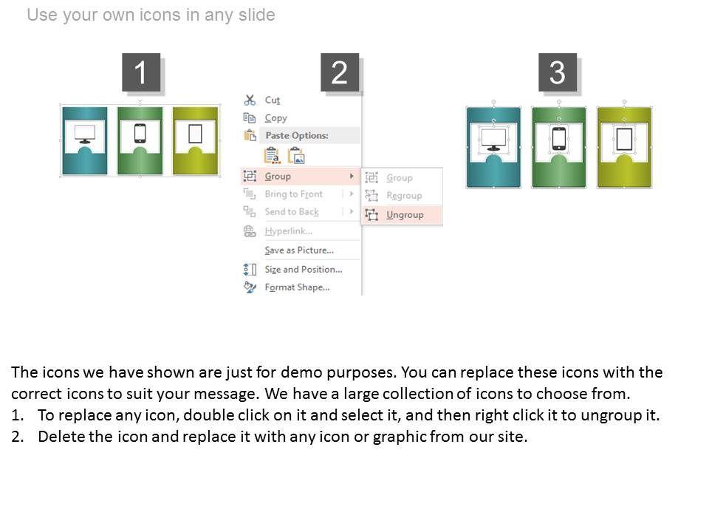709x532 pixels.
Task: Click the Regroup icon in submenu
Action: point(371,195)
